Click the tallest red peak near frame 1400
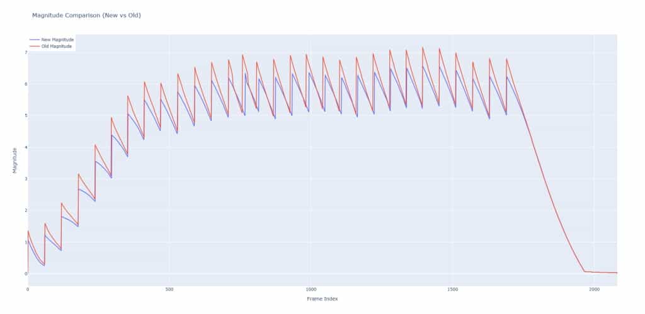This screenshot has height=314, width=645. pyautogui.click(x=423, y=47)
